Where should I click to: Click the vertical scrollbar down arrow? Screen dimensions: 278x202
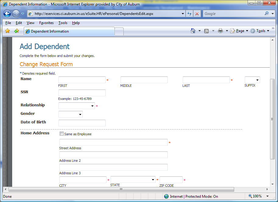(x=273, y=184)
